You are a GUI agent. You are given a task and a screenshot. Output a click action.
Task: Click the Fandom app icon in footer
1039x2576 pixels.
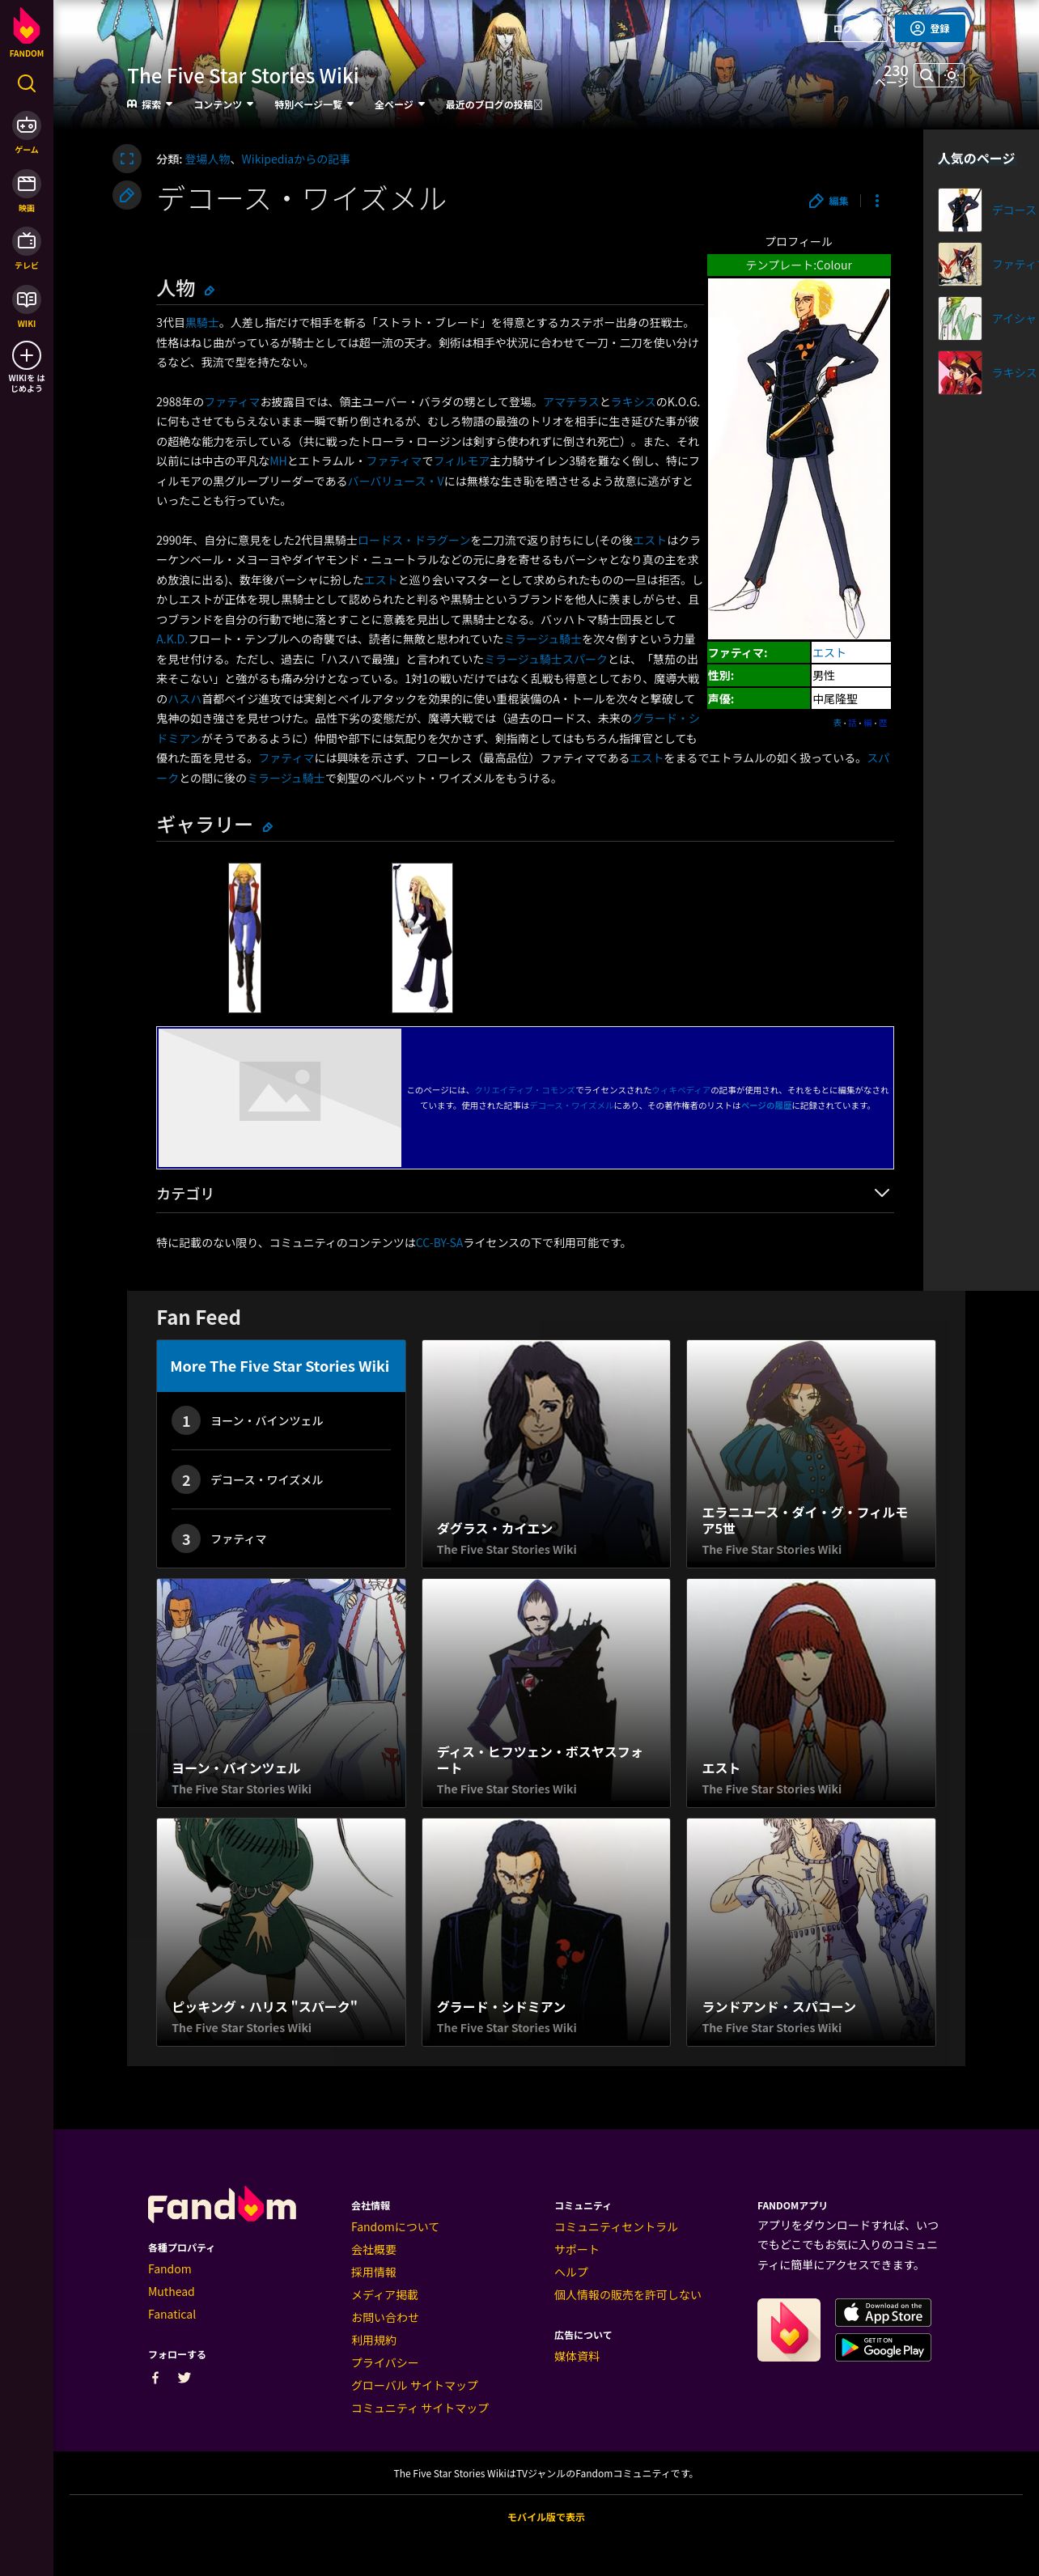(x=789, y=2330)
